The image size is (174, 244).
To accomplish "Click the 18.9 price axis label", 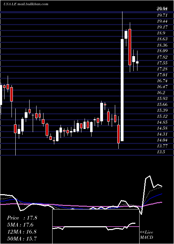I will [x=161, y=33].
